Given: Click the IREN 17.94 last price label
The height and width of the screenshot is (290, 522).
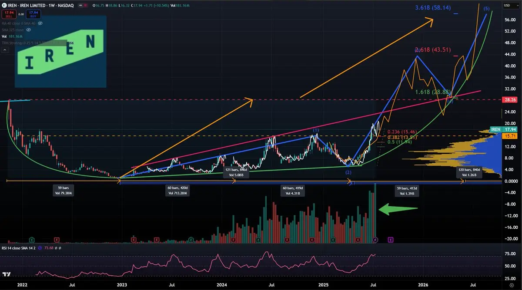Looking at the screenshot, I should click(x=504, y=129).
